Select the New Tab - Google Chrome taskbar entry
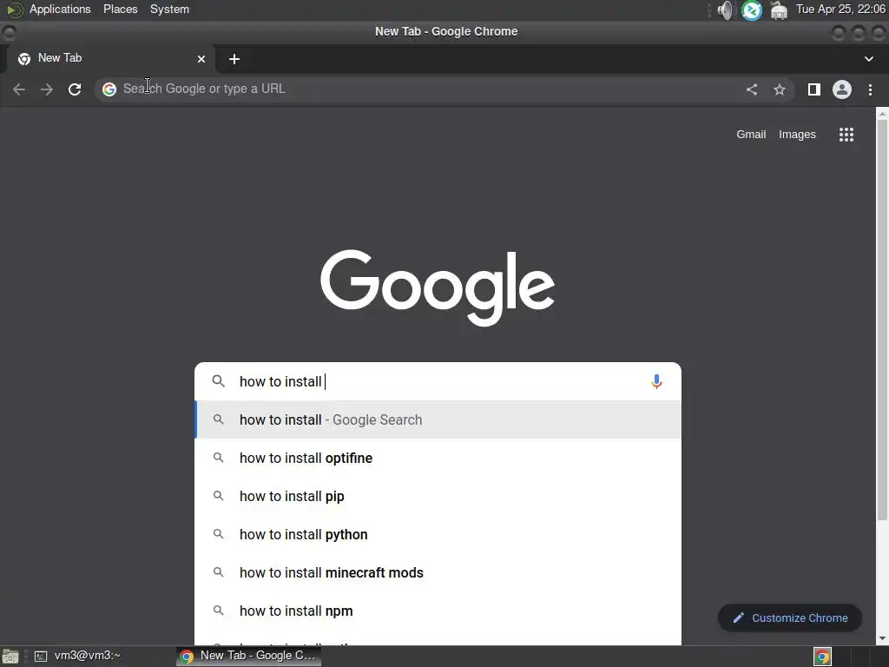 point(248,656)
